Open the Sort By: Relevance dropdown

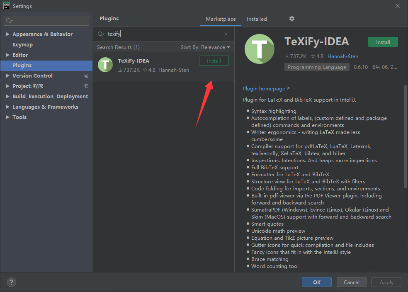pos(205,47)
